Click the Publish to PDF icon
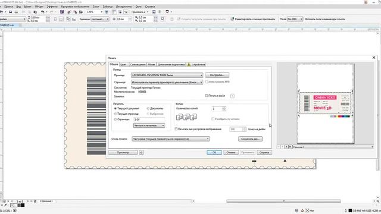This screenshot has height=214, width=381. (81, 12)
